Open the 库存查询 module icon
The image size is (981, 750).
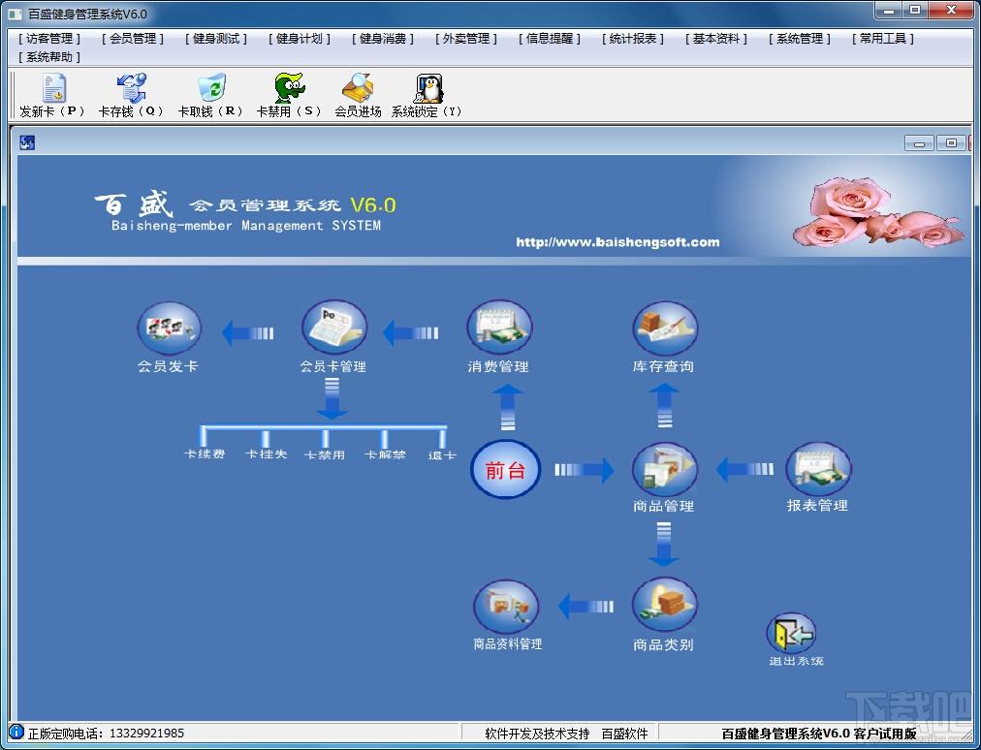[x=664, y=329]
